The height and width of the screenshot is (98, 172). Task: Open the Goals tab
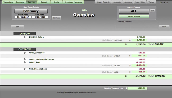tap(56, 2)
